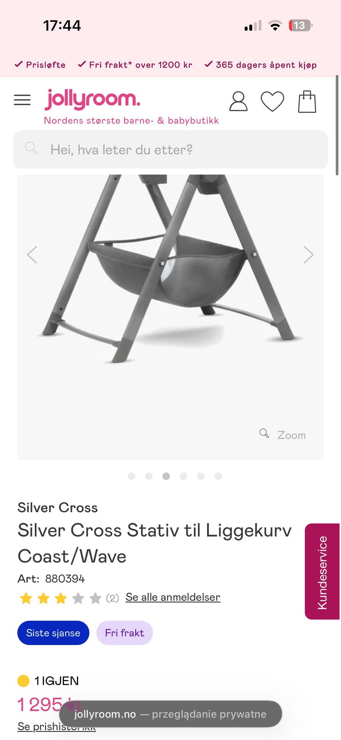Click the star rating row
Screen dimensions: 341x740
tap(60, 598)
